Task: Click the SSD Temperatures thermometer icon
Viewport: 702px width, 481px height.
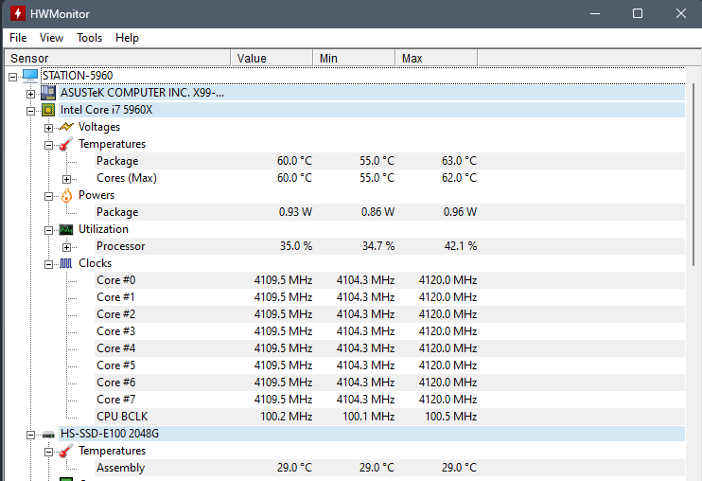Action: pos(66,451)
